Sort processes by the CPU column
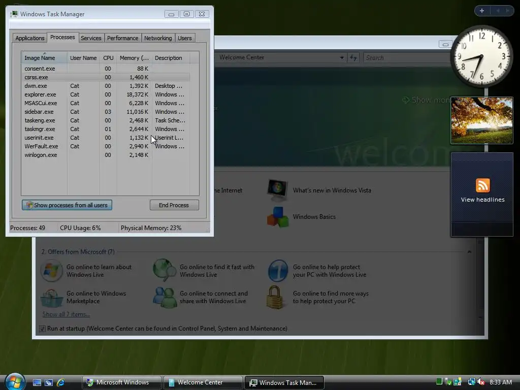This screenshot has width=520, height=390. (108, 58)
